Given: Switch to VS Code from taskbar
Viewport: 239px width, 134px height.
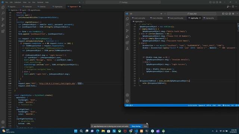Looking at the screenshot, I should coord(136,131).
